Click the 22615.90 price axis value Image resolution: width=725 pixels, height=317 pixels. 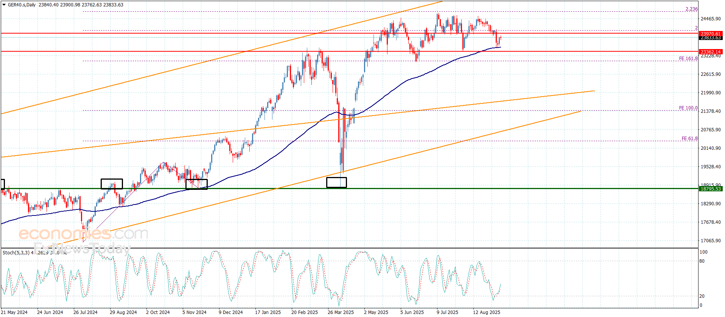(x=711, y=74)
